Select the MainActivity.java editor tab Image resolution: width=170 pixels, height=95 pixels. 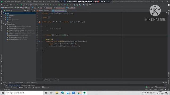(59, 11)
